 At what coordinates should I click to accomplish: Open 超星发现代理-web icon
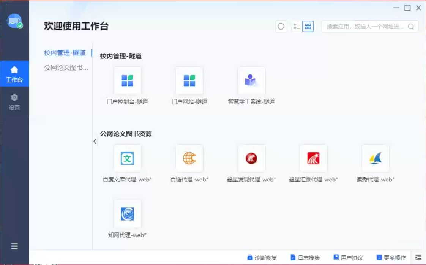click(x=251, y=158)
